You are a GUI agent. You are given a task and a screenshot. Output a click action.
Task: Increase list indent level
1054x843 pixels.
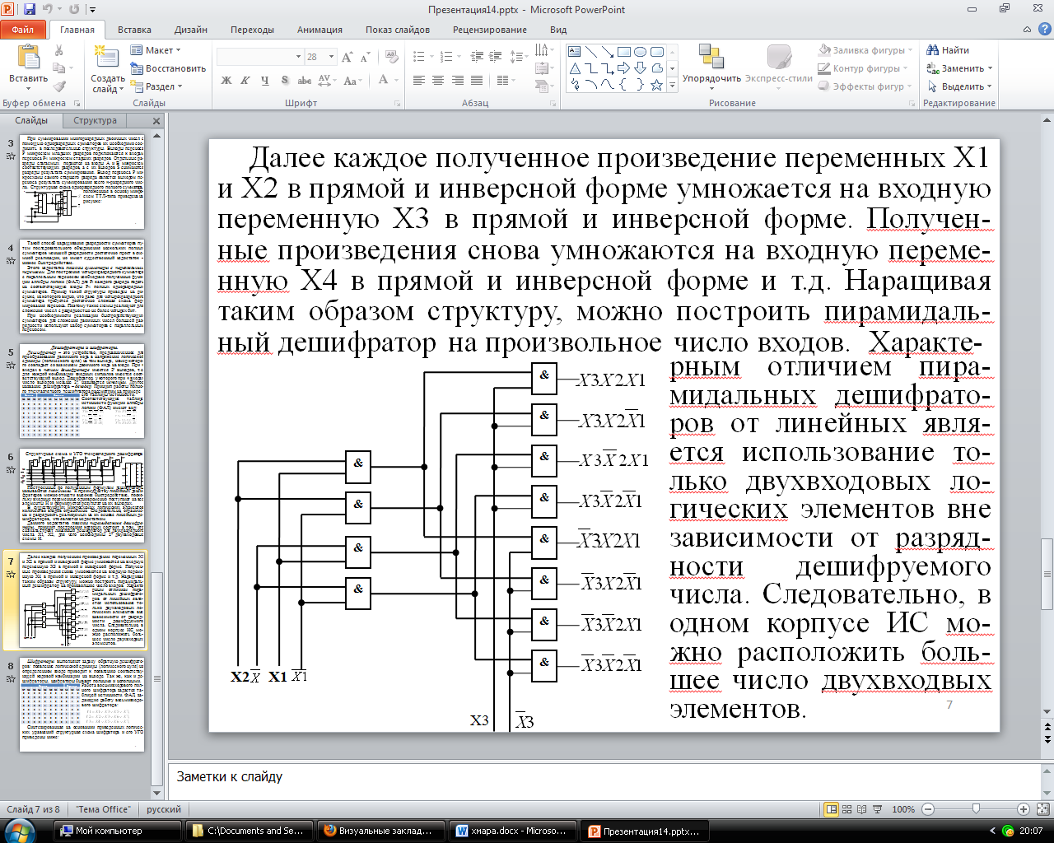[x=495, y=57]
